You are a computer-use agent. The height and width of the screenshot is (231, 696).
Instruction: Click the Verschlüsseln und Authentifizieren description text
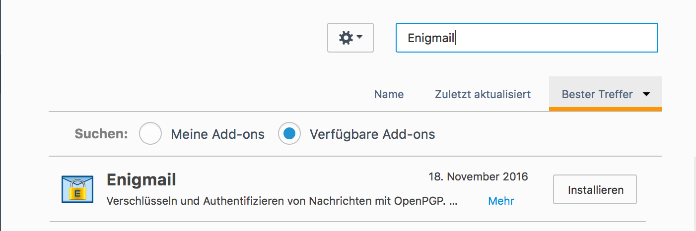[x=282, y=201]
